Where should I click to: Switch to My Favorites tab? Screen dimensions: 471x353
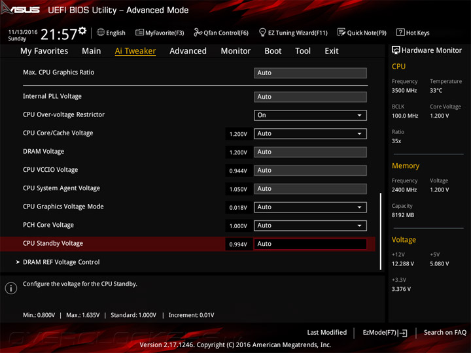(44, 51)
